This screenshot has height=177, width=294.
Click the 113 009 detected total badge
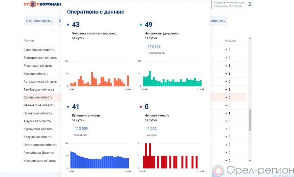point(81,129)
